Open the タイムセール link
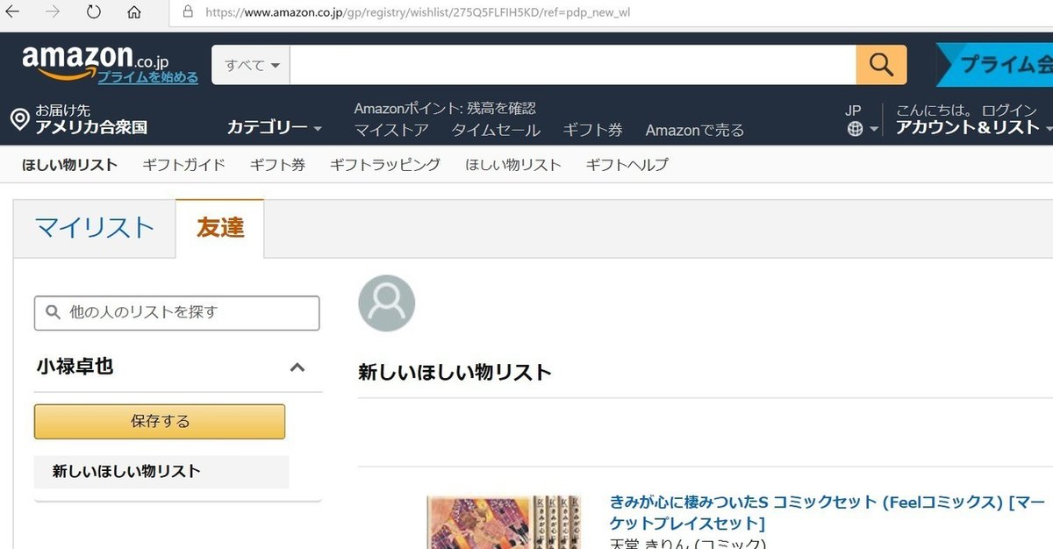 (496, 130)
